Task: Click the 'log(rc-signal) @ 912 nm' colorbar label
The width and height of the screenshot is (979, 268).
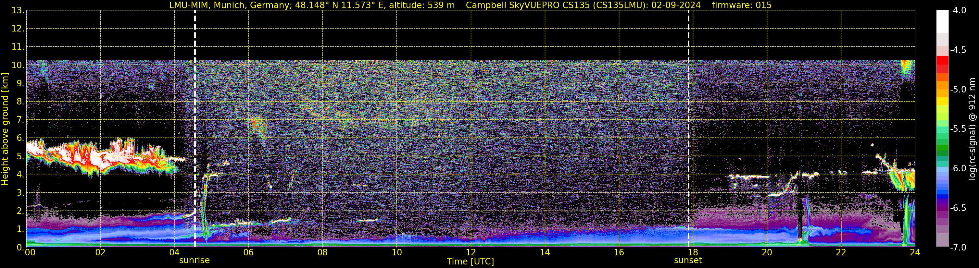Action: 972,129
